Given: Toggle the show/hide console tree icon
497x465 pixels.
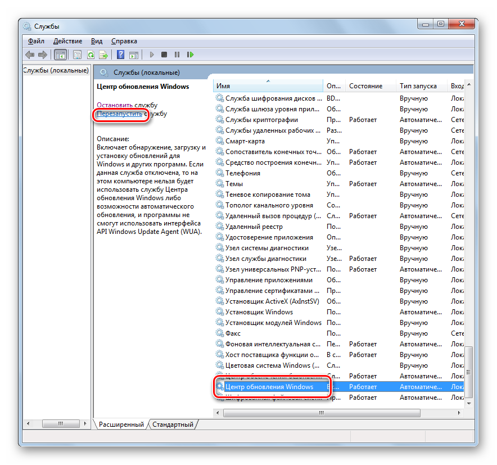Looking at the screenshot, I should (60, 55).
